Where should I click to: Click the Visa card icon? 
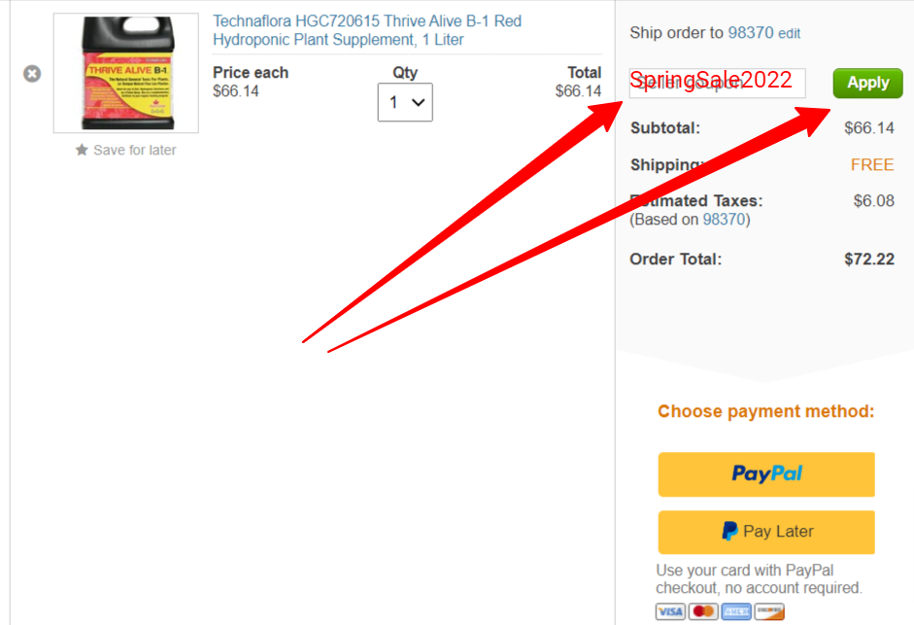[670, 611]
